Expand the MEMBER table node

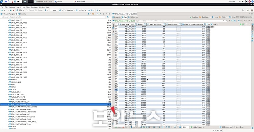(8, 80)
